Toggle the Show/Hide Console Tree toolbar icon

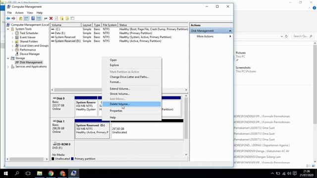(x=26, y=18)
